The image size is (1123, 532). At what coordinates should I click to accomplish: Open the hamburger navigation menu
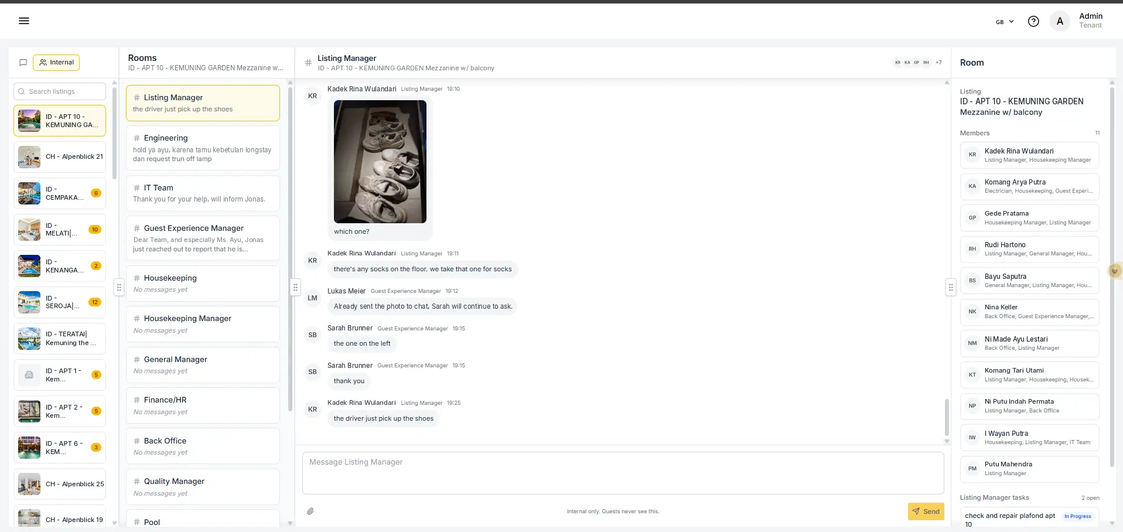(x=24, y=21)
